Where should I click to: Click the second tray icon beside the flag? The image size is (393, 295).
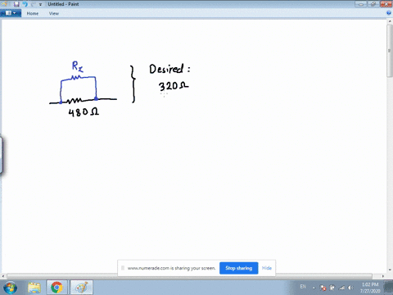332,288
